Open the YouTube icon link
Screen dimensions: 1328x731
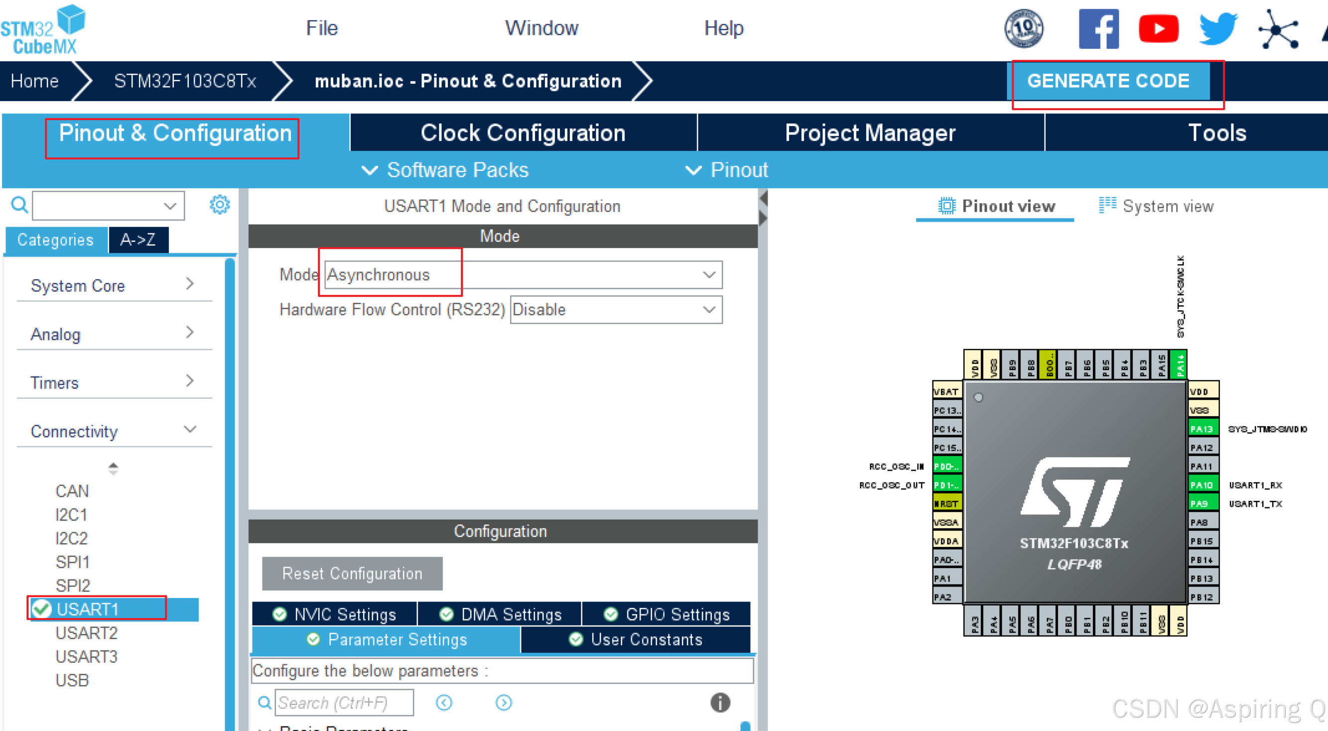tap(1159, 29)
